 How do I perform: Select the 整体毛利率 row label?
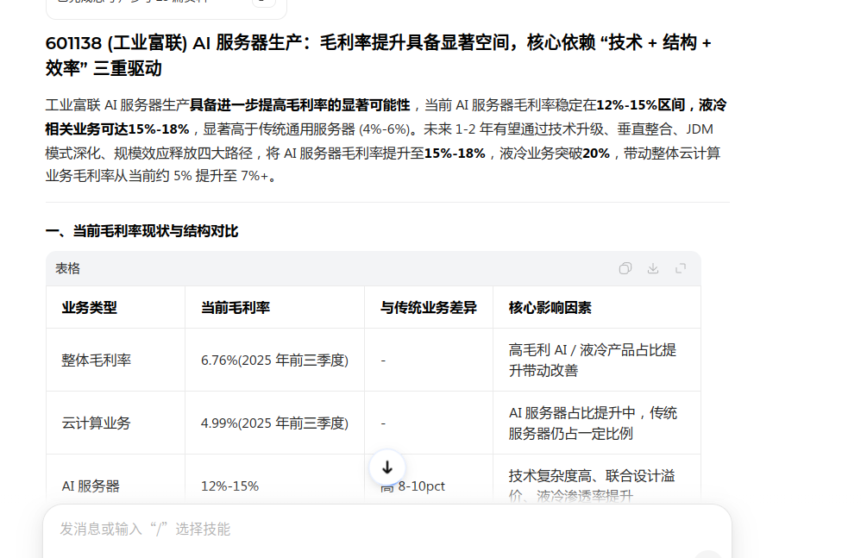(x=97, y=360)
